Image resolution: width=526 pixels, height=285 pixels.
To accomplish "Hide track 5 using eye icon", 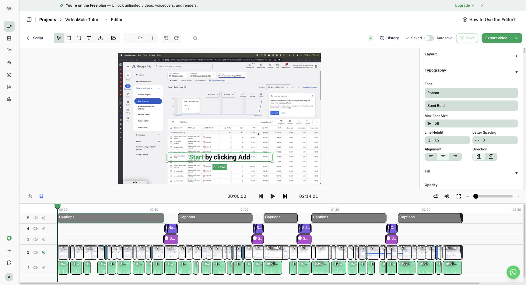I will (x=36, y=218).
